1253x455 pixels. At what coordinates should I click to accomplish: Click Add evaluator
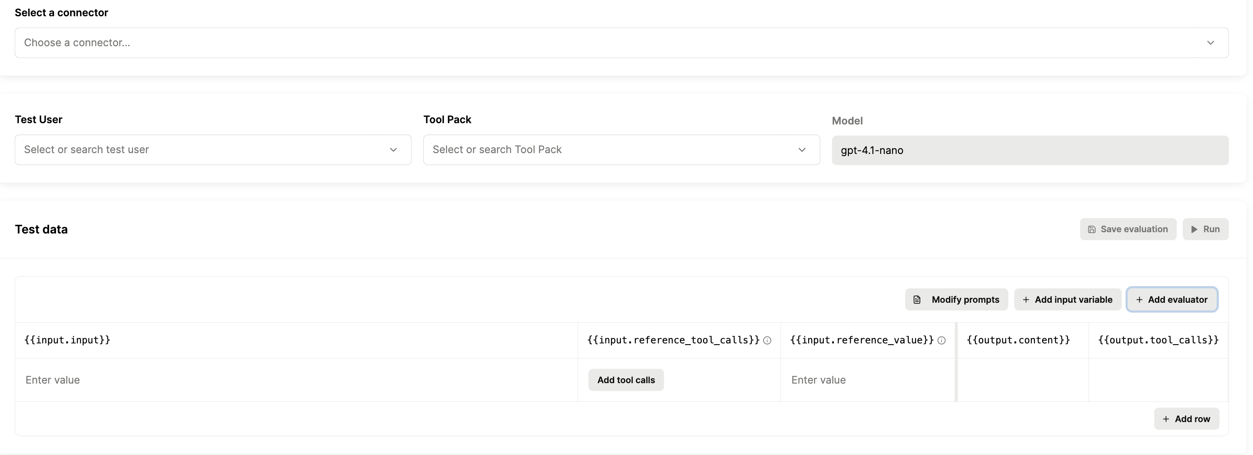[1172, 299]
